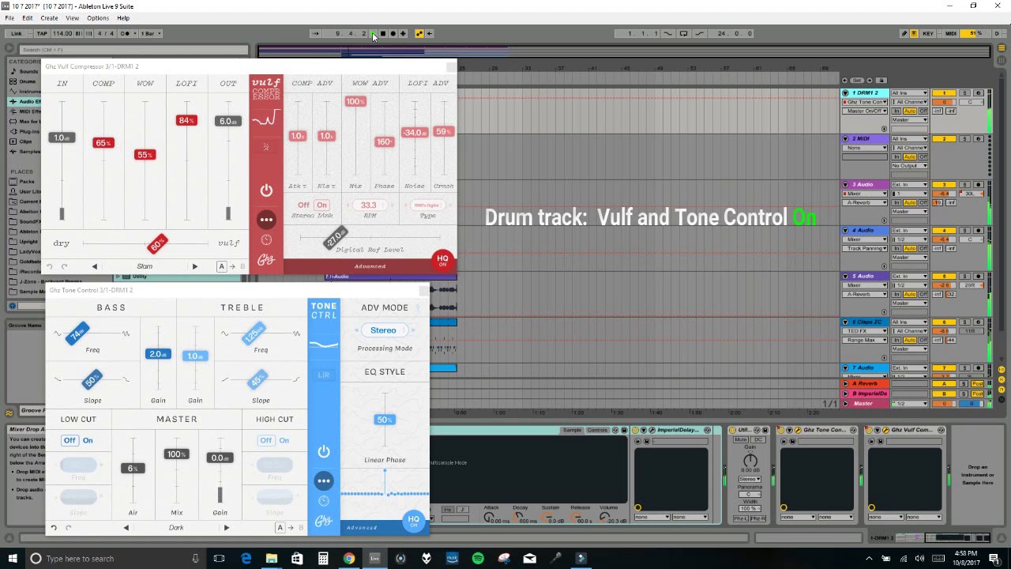Switch Low Cut to Off
1011x569 pixels.
[70, 440]
